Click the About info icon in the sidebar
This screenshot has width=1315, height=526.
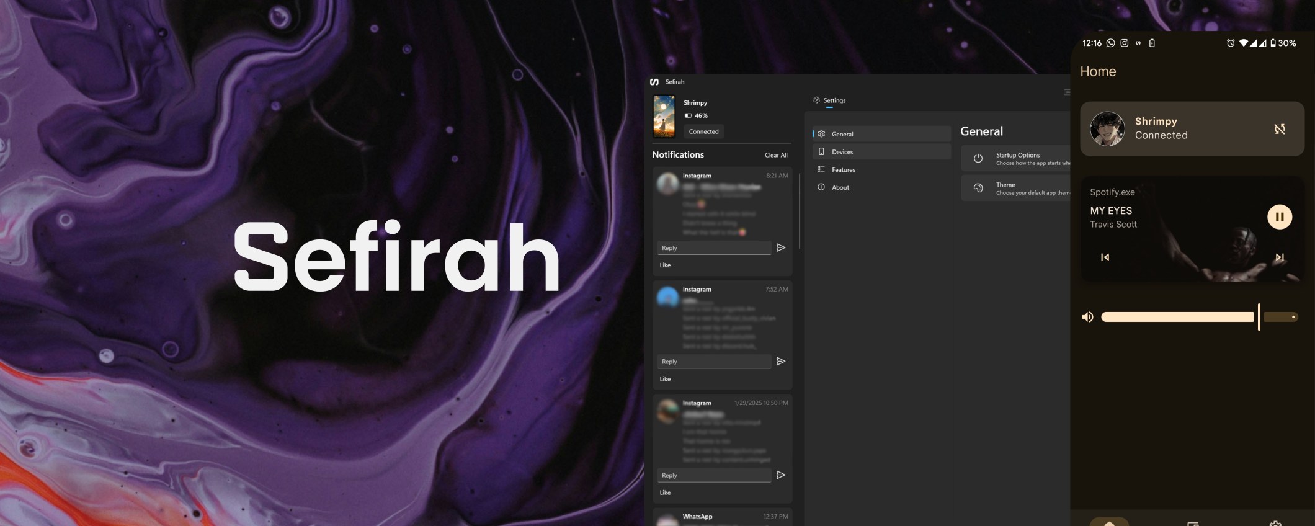(x=821, y=187)
